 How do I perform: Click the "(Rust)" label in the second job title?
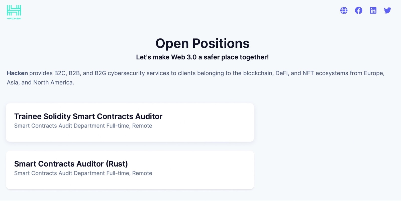[x=117, y=164]
